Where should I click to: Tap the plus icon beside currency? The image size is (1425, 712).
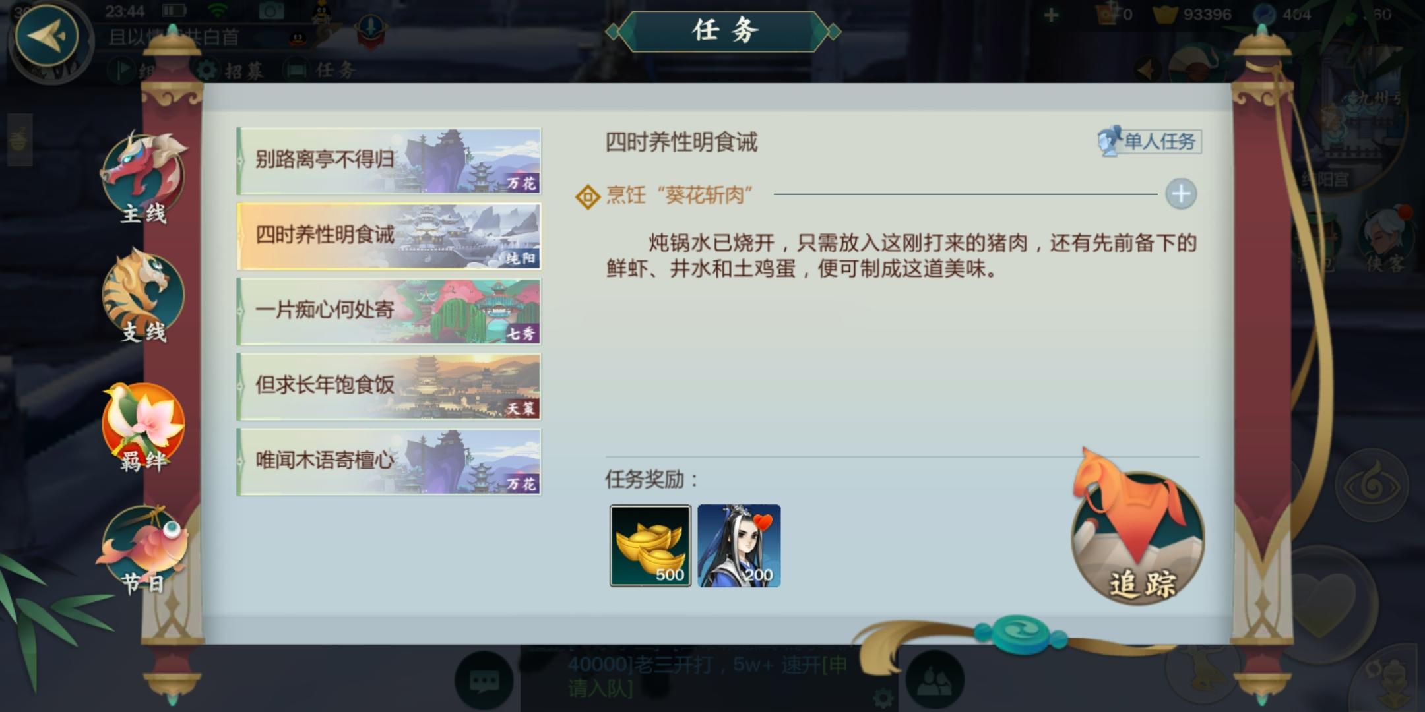(1052, 15)
